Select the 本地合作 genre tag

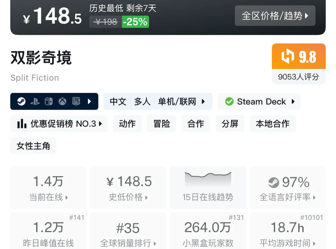point(273,124)
